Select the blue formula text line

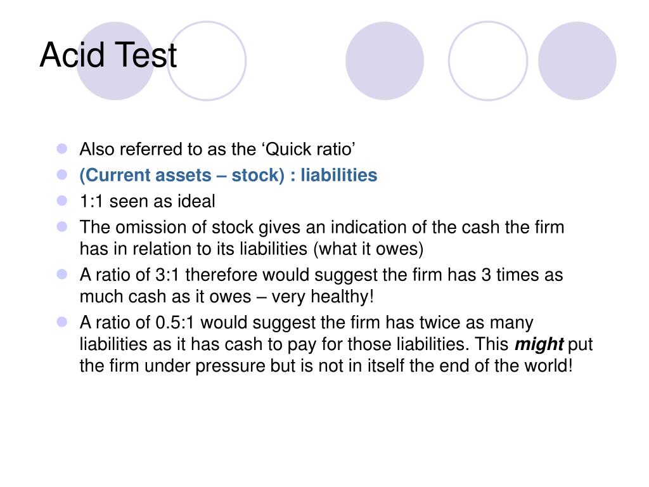click(228, 175)
